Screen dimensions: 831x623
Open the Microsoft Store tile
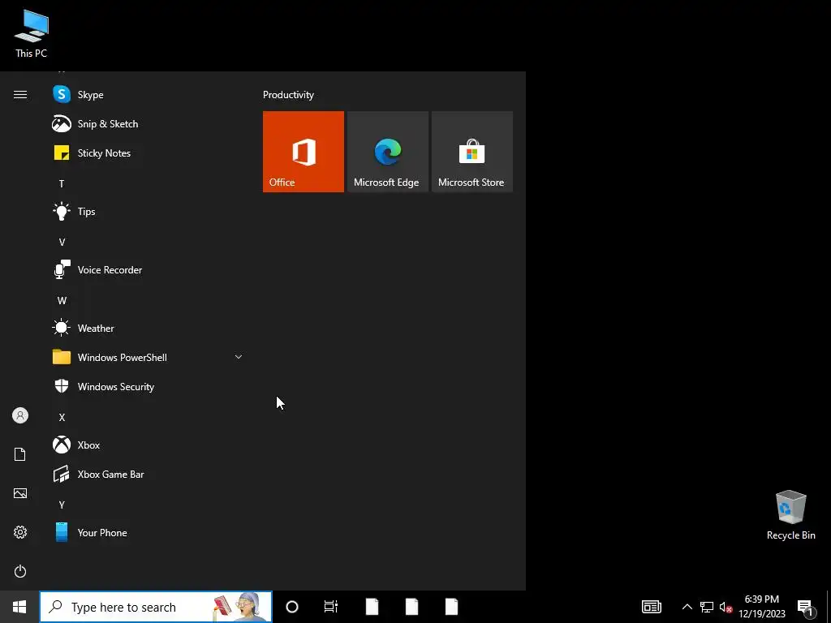point(472,152)
